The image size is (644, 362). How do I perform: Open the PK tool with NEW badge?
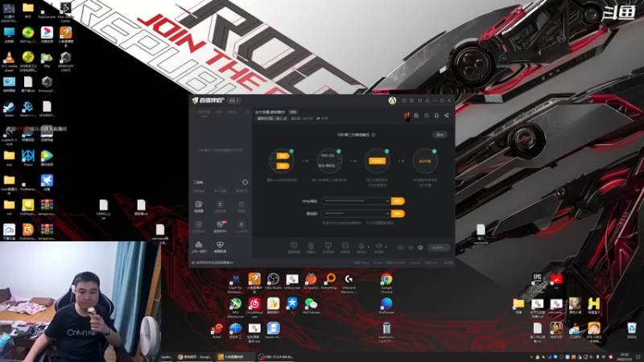click(x=220, y=226)
